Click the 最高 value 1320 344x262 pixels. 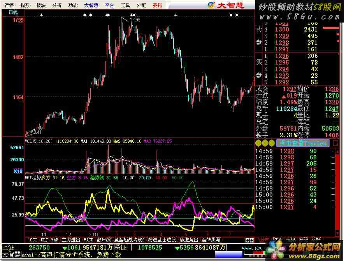332,102
